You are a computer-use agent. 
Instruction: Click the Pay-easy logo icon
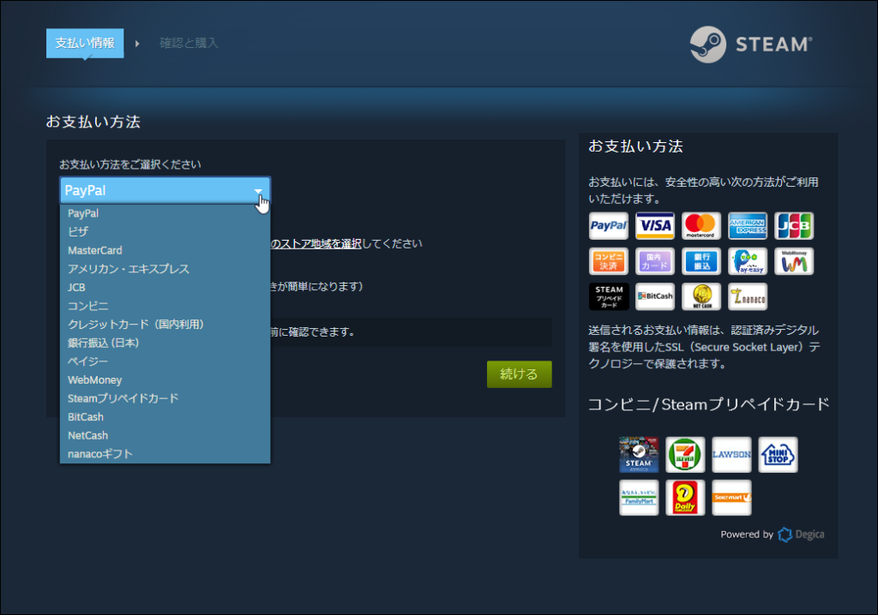click(748, 261)
